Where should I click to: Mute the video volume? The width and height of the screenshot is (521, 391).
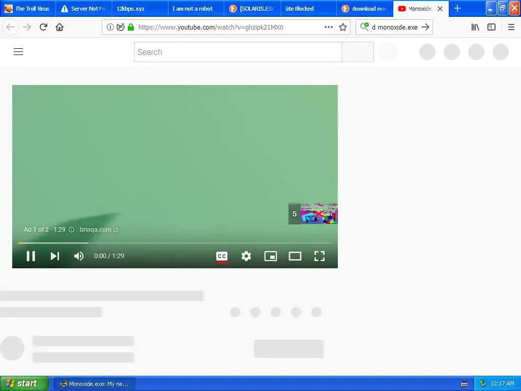[79, 256]
